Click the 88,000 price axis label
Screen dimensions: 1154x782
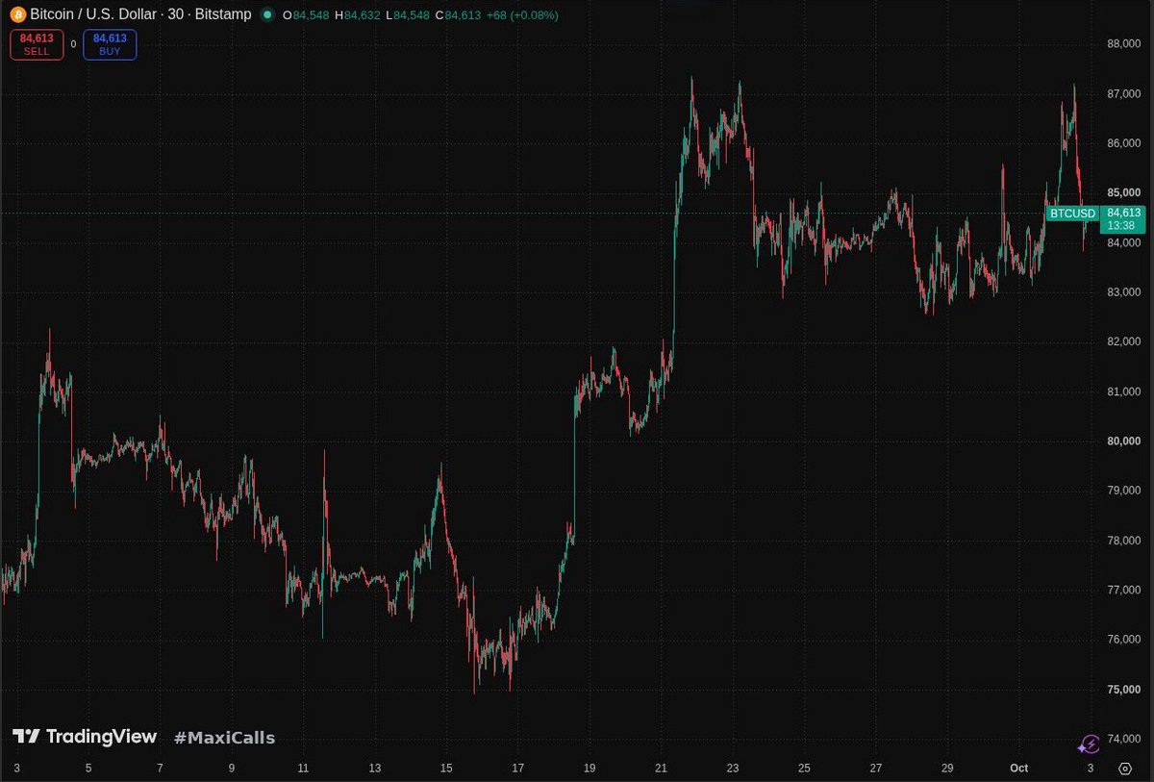[1123, 43]
